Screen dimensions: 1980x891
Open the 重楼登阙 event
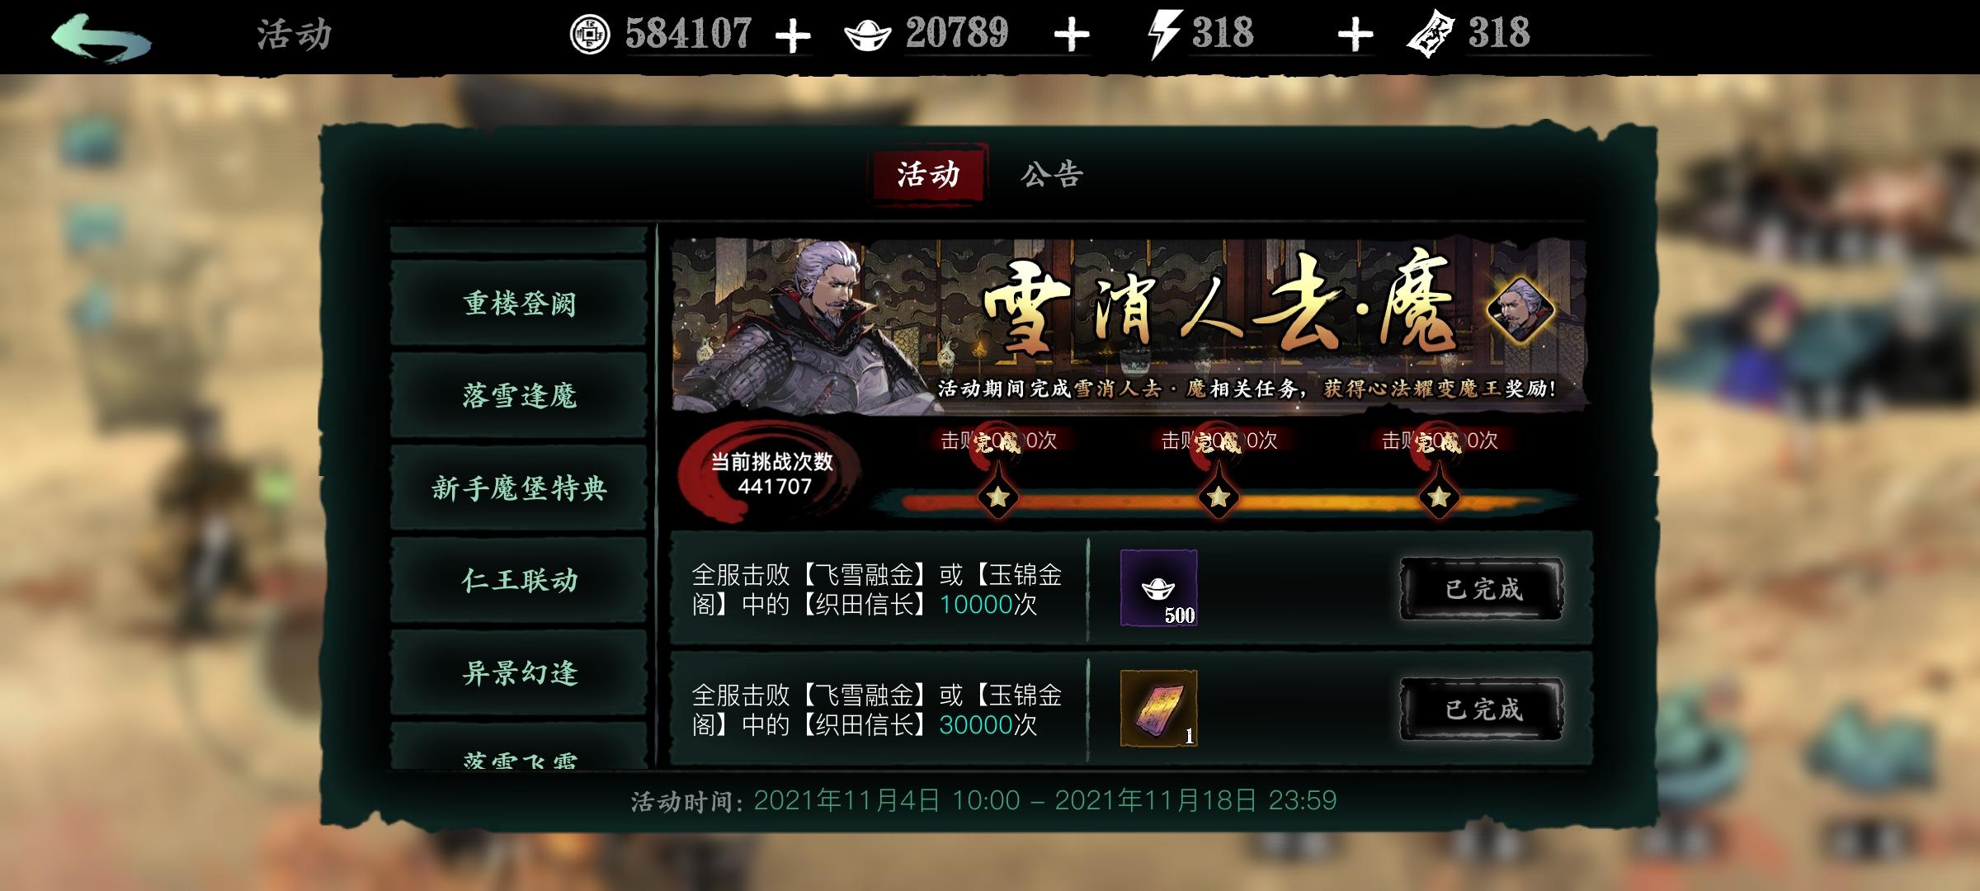[x=519, y=304]
